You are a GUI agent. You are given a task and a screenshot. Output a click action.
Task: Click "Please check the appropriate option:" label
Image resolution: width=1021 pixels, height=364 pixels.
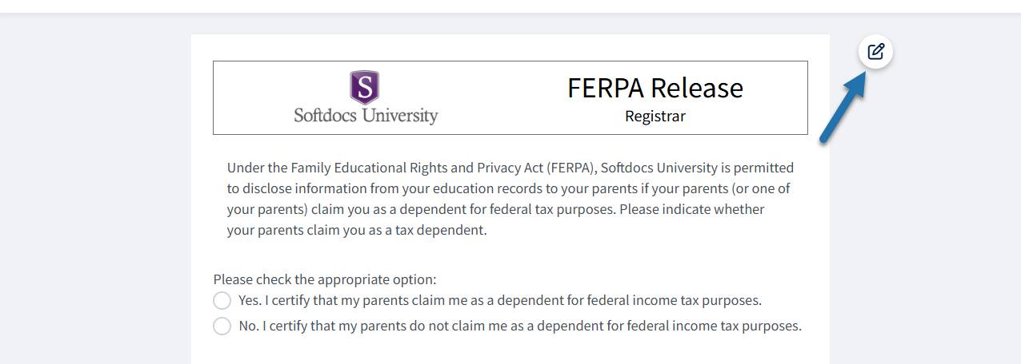click(x=325, y=279)
